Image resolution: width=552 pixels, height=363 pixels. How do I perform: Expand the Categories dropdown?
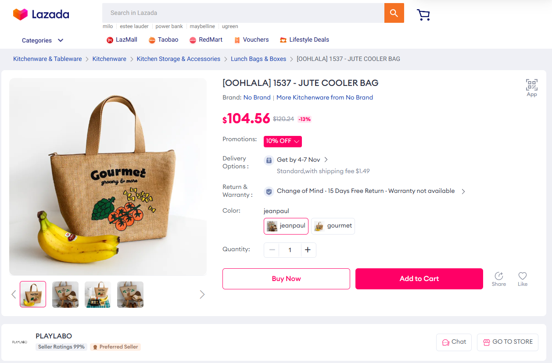[43, 40]
